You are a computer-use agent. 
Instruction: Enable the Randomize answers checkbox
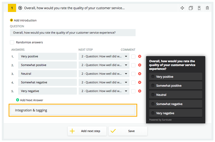pyautogui.click(x=12, y=42)
